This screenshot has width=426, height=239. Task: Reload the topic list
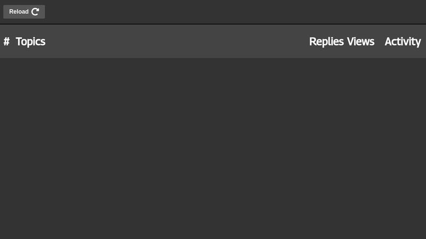(x=24, y=12)
